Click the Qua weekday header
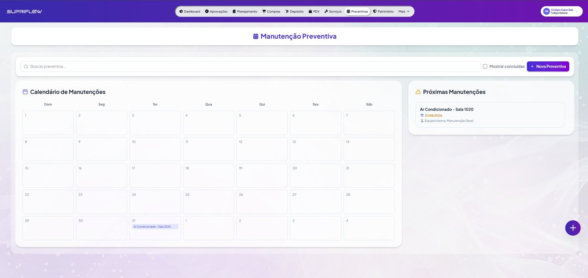Screen dimensions: 588x278 209,104
